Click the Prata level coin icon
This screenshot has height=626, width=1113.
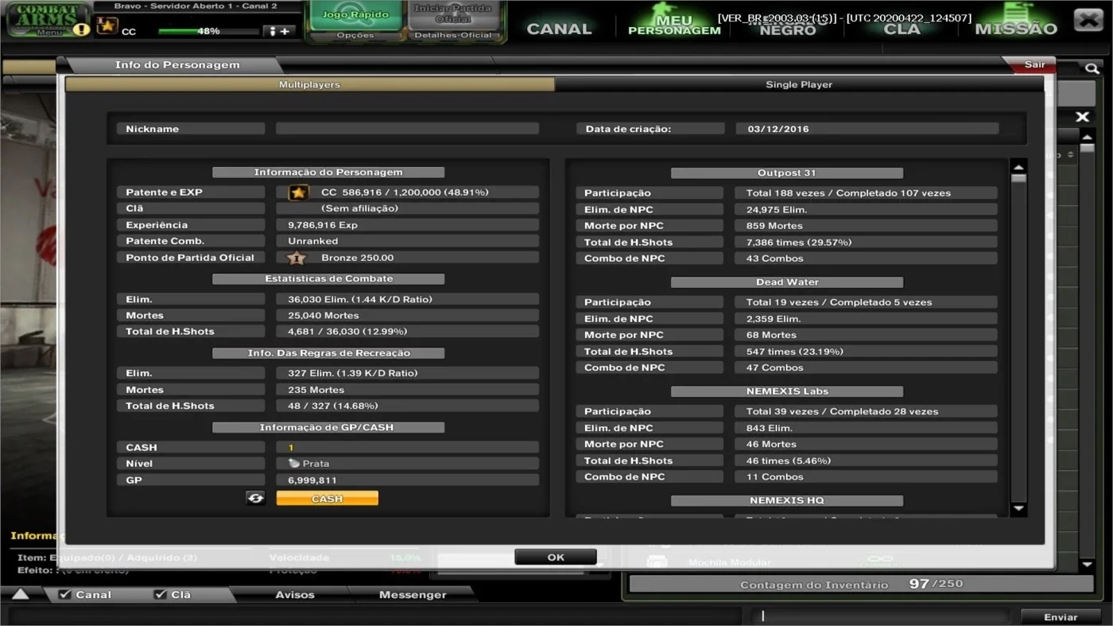coord(294,463)
